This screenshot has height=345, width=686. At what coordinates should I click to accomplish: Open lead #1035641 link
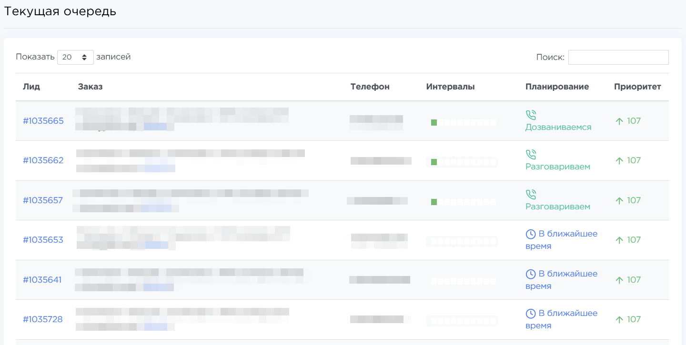(42, 280)
